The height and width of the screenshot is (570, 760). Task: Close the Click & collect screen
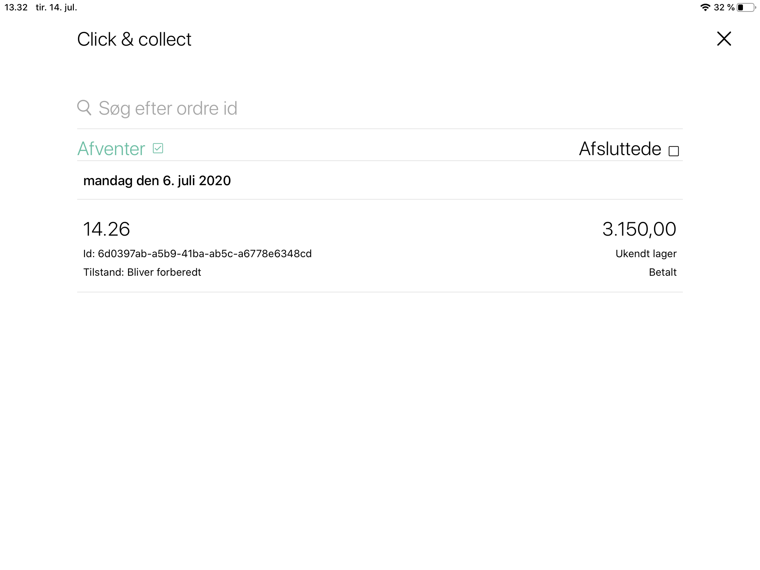724,39
